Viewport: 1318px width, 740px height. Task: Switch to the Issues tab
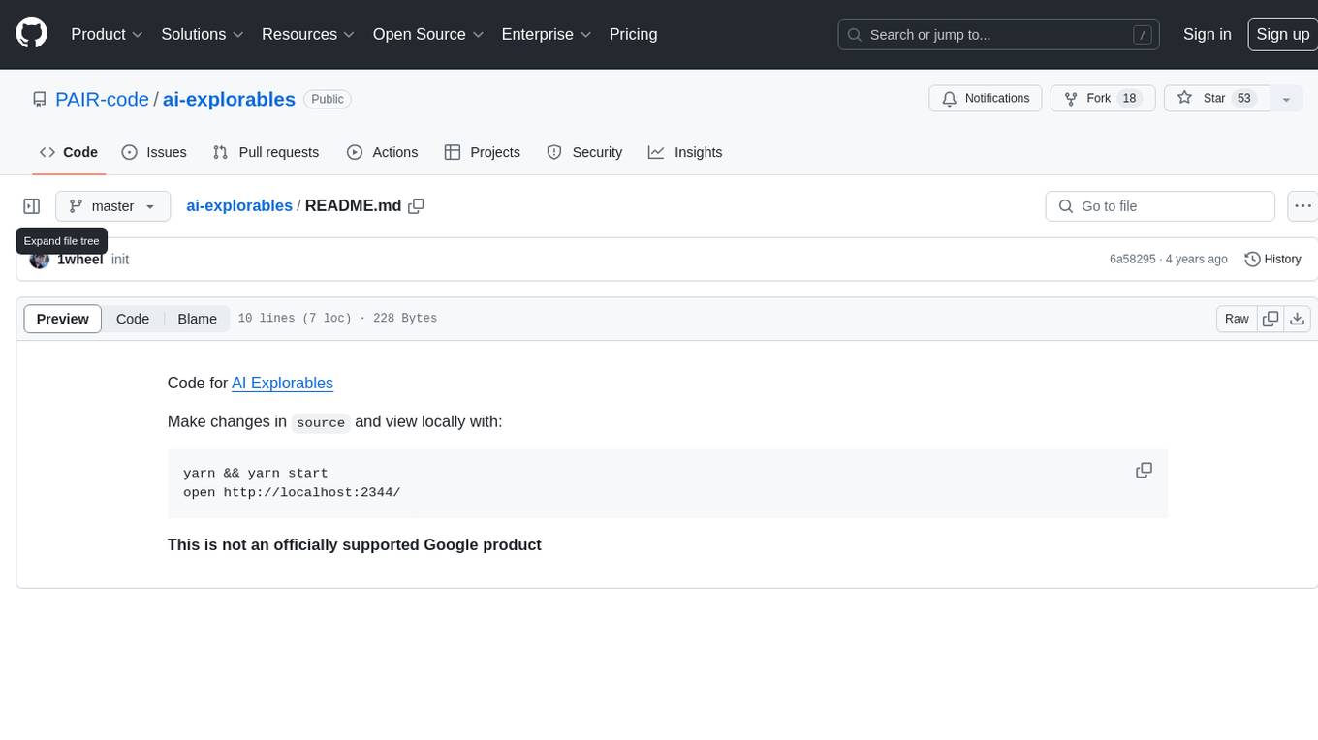point(154,152)
